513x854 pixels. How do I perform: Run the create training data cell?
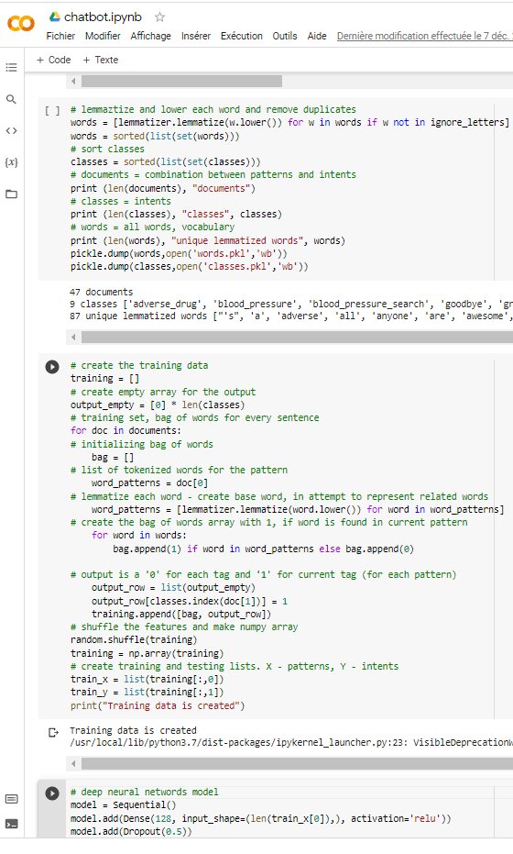point(51,367)
